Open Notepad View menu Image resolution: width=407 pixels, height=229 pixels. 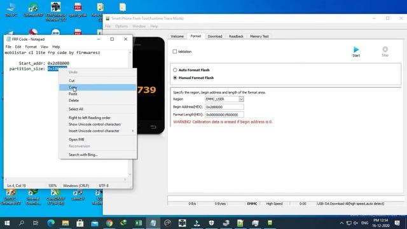(45, 46)
